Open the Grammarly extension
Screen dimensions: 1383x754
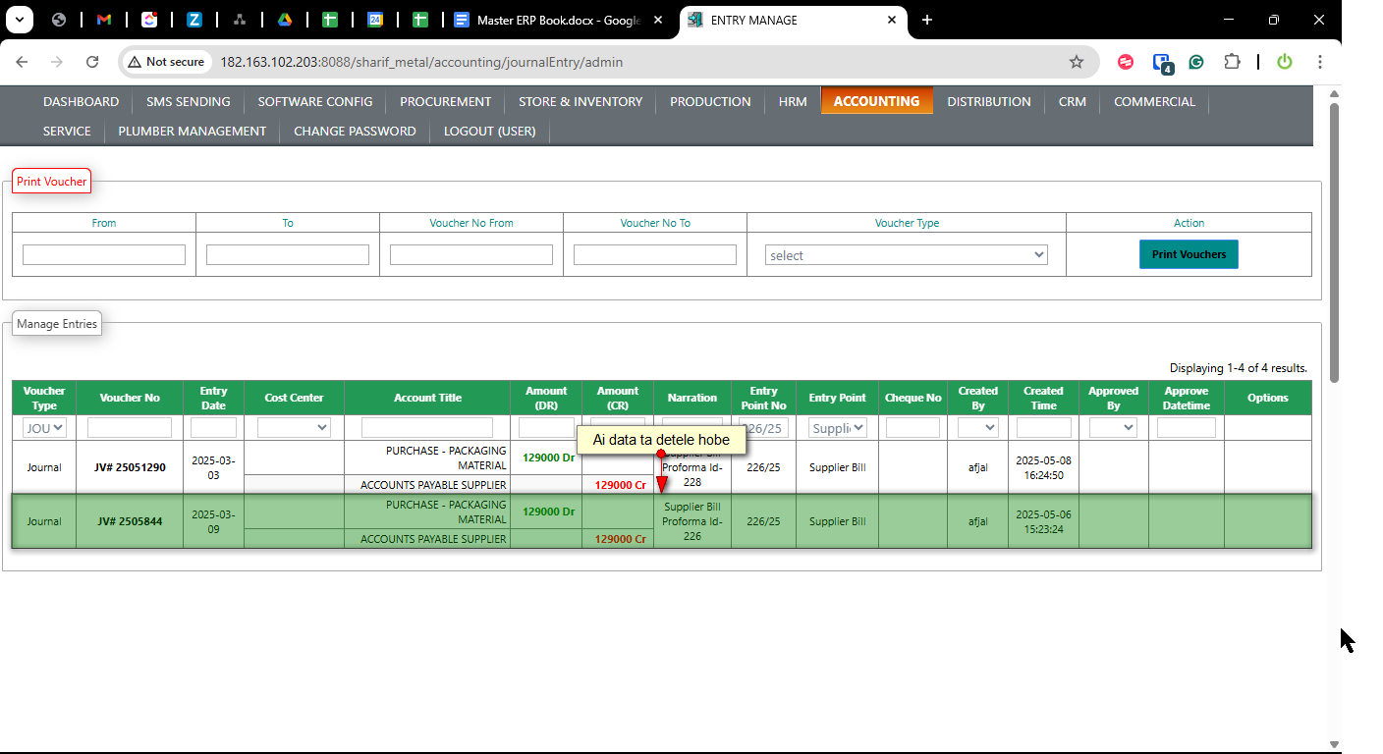1196,62
